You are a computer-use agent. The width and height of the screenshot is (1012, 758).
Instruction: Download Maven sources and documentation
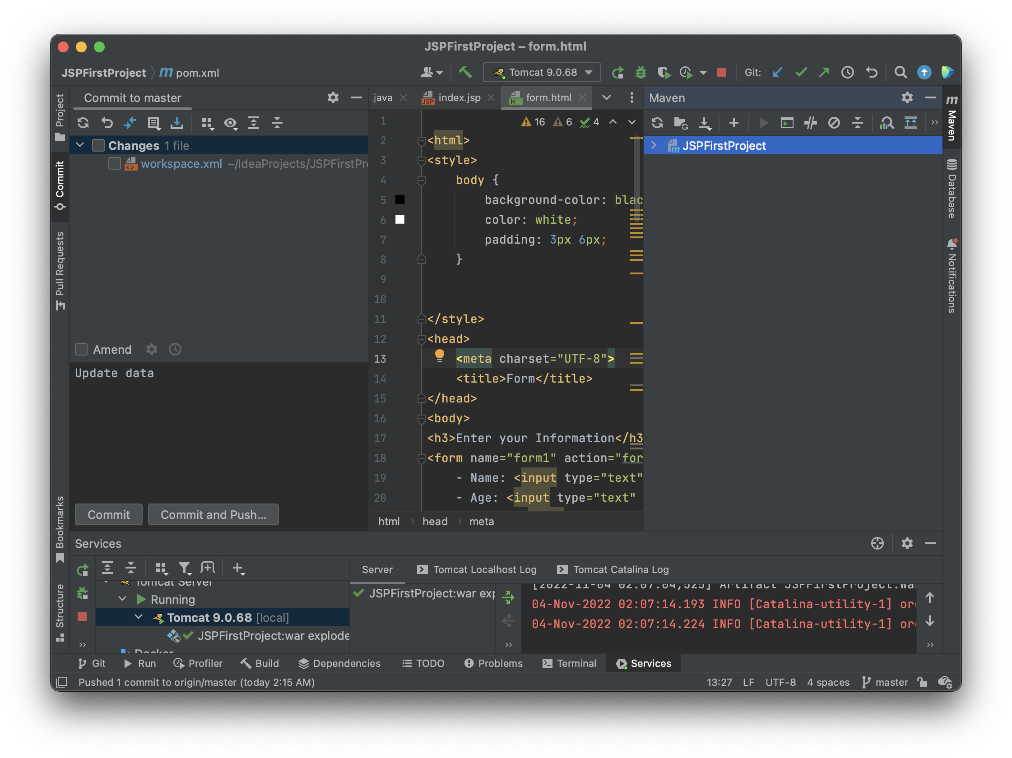click(705, 123)
